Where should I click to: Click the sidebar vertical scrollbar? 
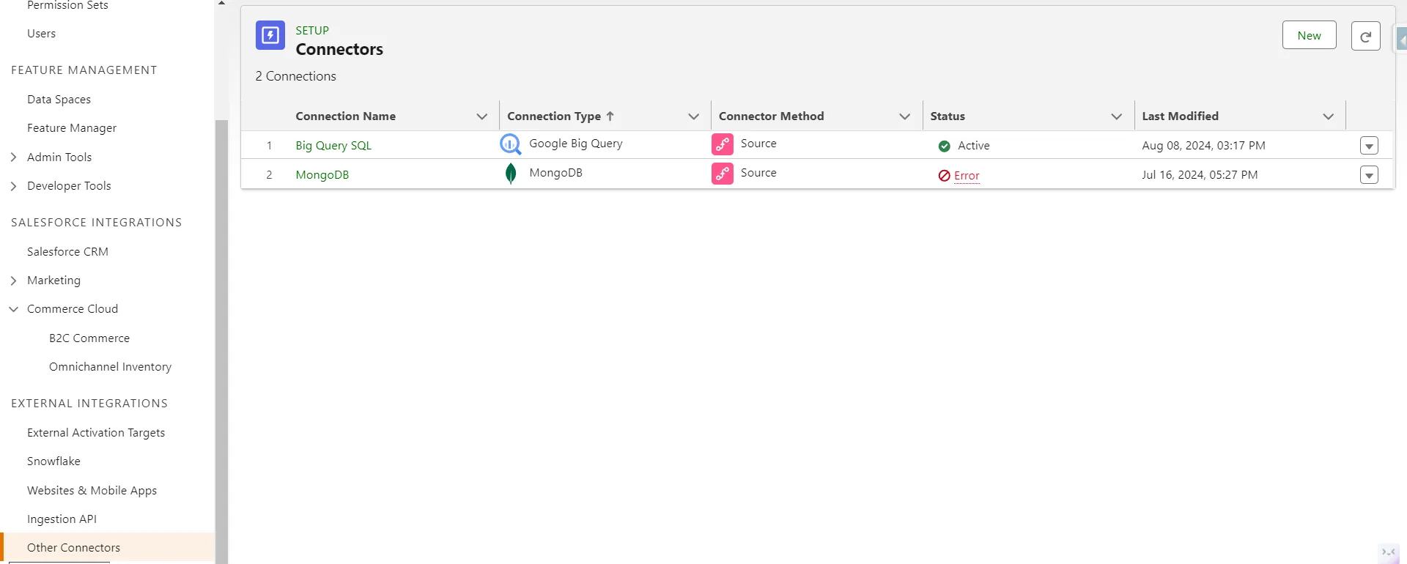click(221, 330)
